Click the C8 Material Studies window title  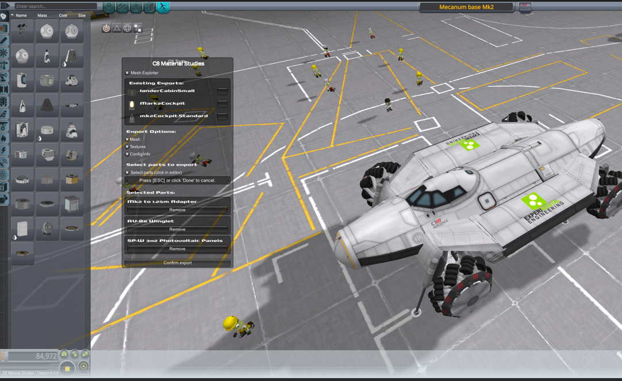click(x=178, y=63)
